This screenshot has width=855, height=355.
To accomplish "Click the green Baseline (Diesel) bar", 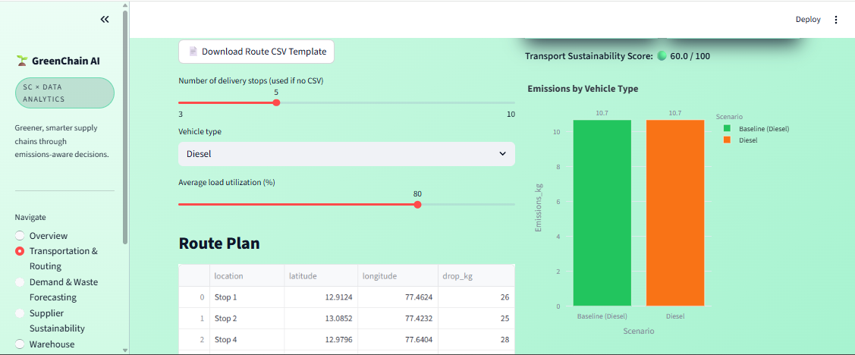I will (x=602, y=212).
